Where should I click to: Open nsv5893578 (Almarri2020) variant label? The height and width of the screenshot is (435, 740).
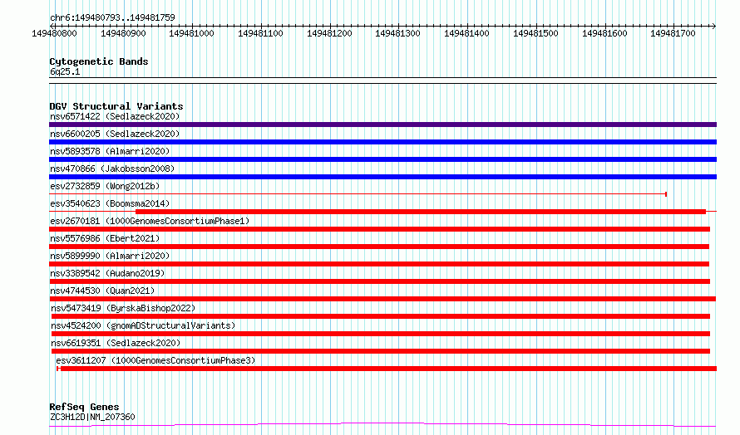pos(110,151)
